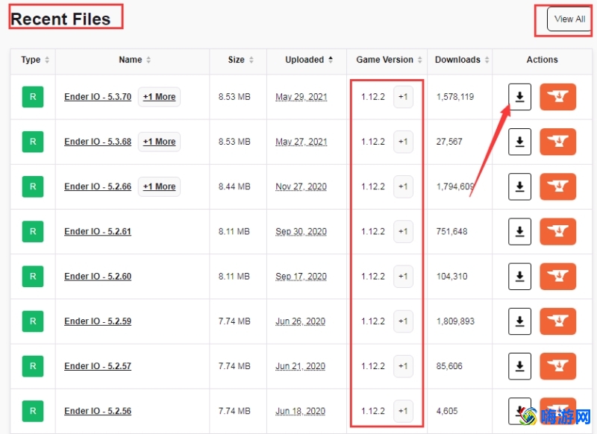This screenshot has width=597, height=434.
Task: Click the Sep 30, 2020 upload date
Action: point(301,232)
